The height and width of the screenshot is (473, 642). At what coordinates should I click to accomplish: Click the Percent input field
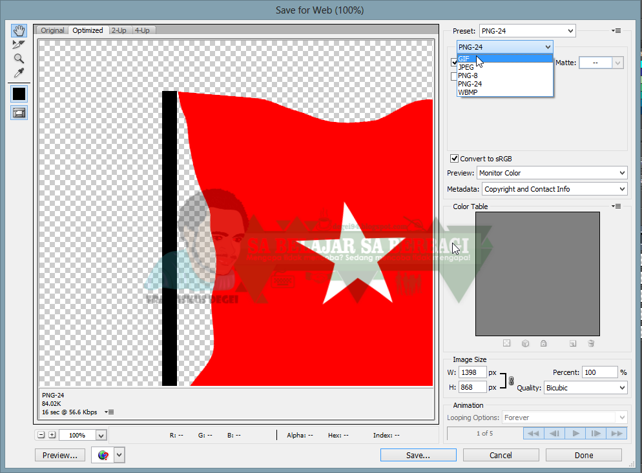600,372
